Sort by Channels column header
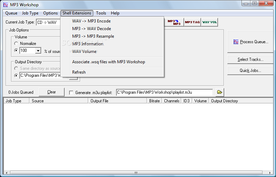276x177 pixels. pos(171,101)
